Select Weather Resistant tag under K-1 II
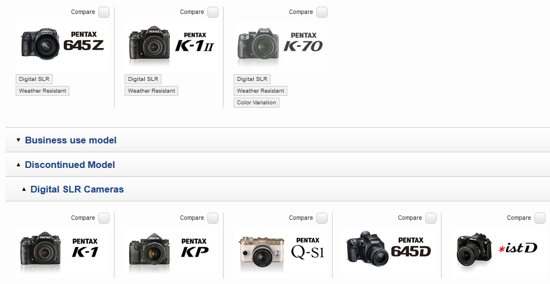 coord(151,91)
